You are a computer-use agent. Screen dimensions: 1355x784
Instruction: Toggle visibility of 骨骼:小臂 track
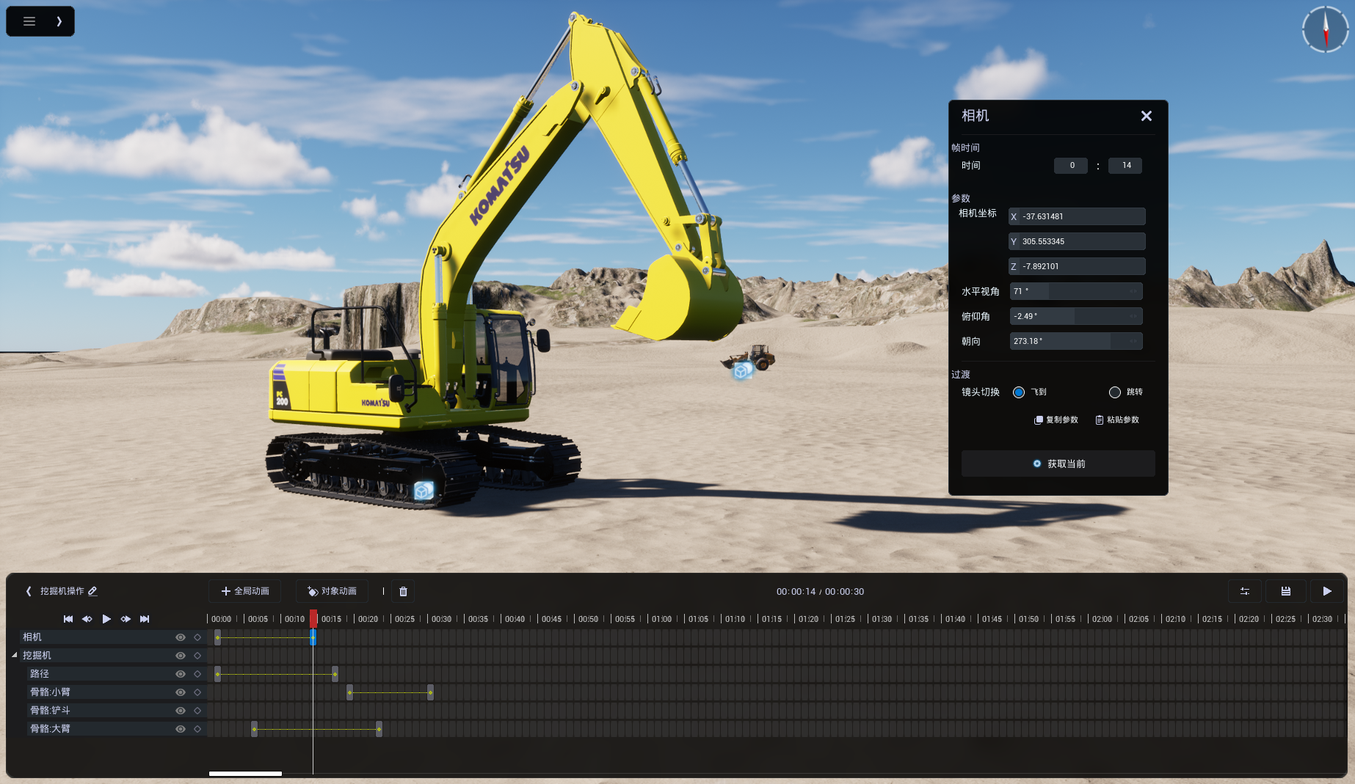point(180,692)
